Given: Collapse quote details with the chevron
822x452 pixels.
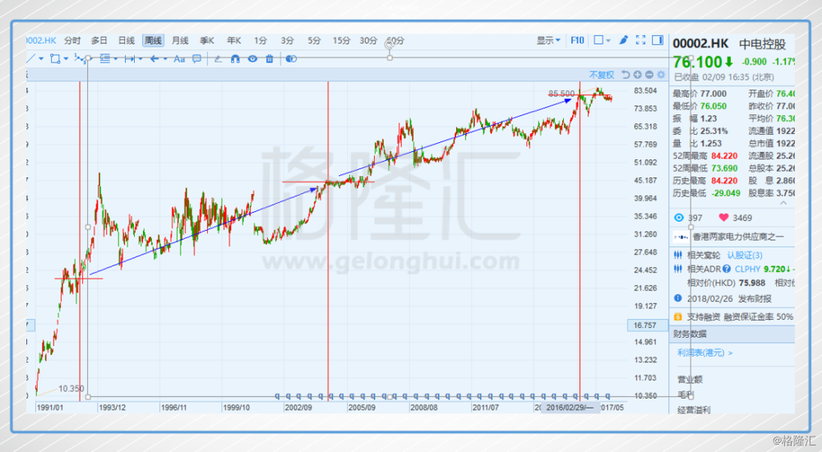Looking at the screenshot, I should (x=783, y=203).
